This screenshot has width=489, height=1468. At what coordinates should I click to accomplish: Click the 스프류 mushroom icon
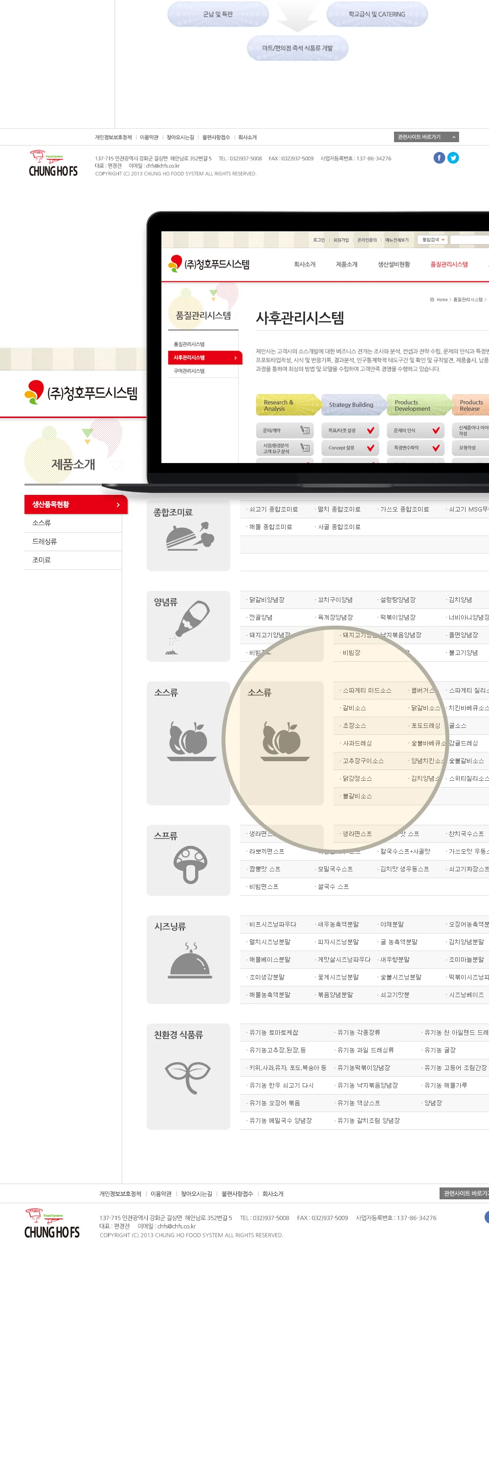click(190, 864)
